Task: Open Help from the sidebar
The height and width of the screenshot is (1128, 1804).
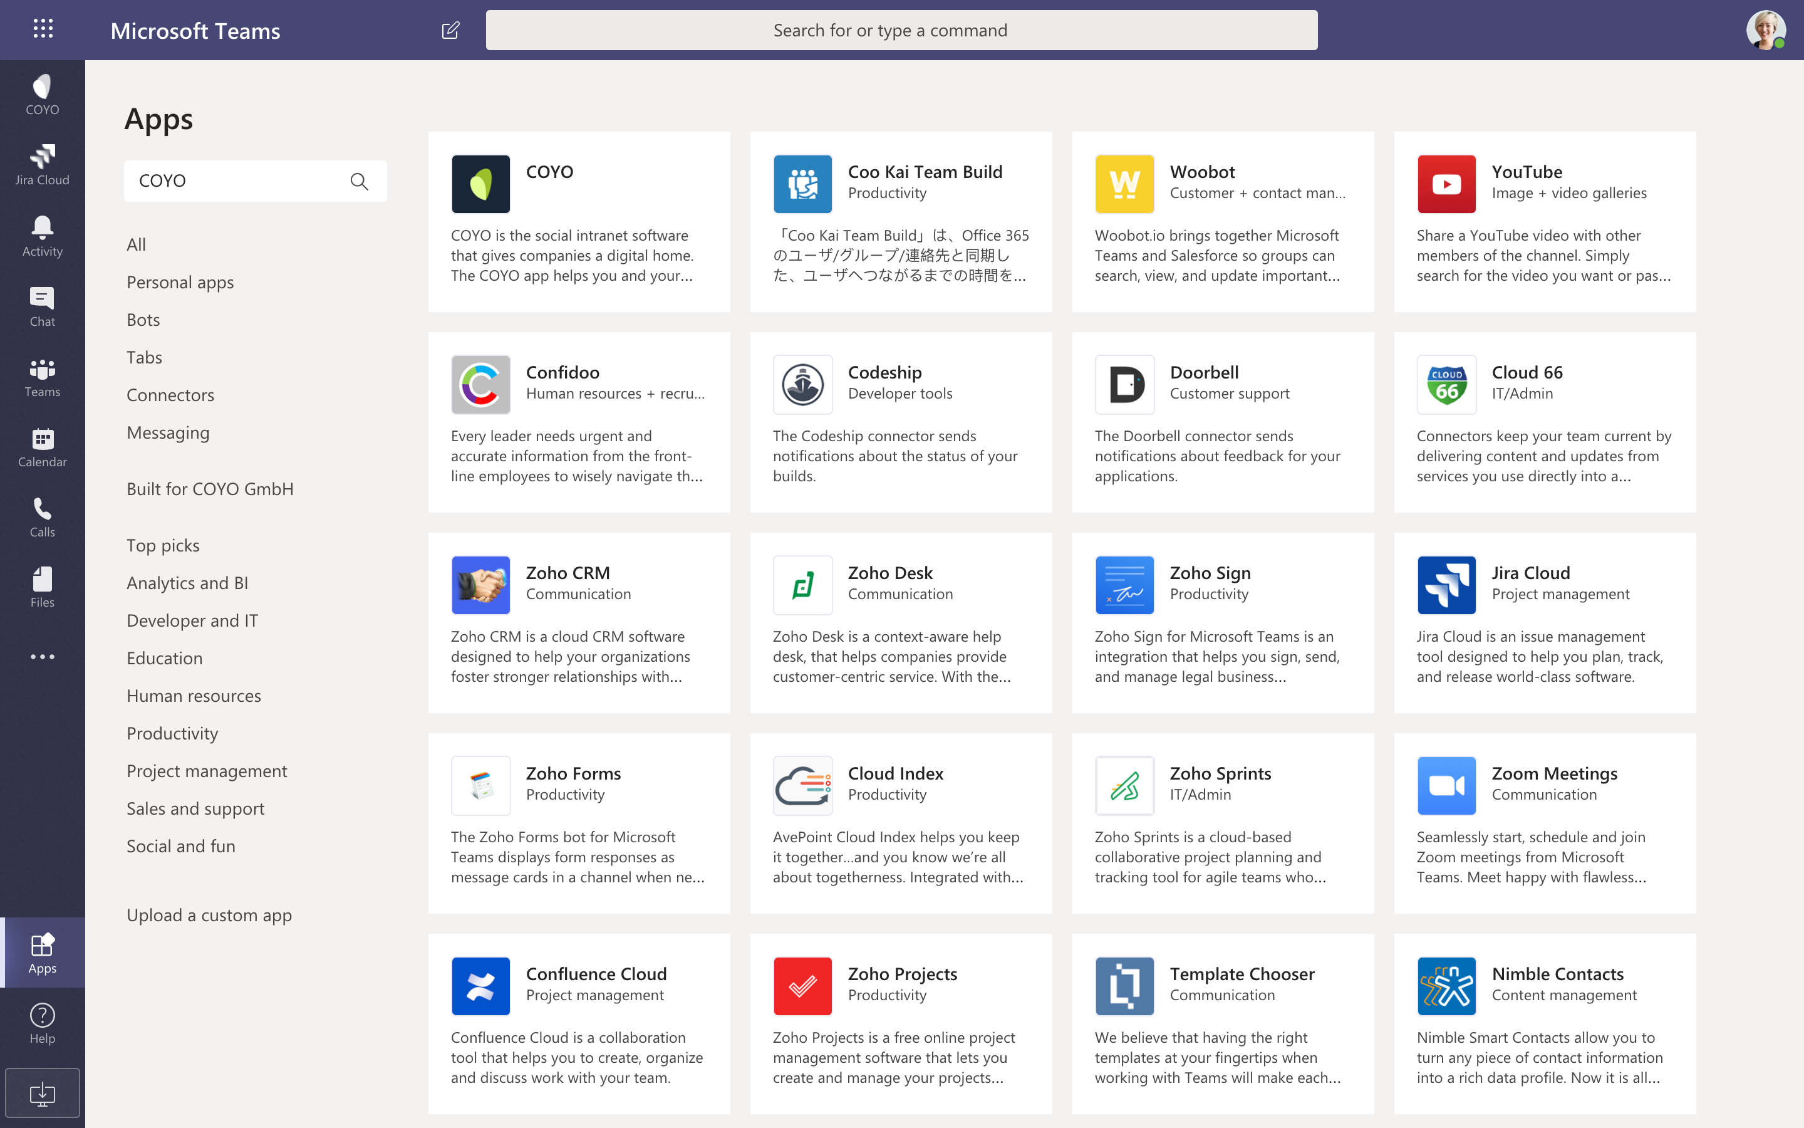Action: coord(43,1023)
